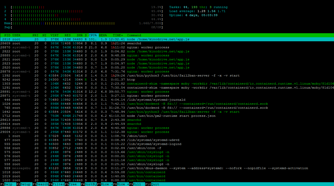334x186 pixels.
Task: Select the PID 575 rsyslogd row
Action: pyautogui.click(x=167, y=152)
